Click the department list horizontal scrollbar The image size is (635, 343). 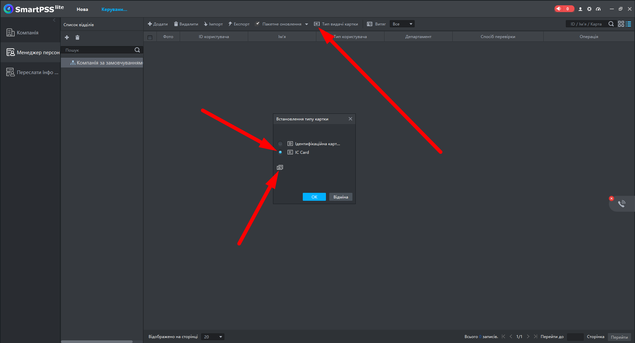(97, 341)
